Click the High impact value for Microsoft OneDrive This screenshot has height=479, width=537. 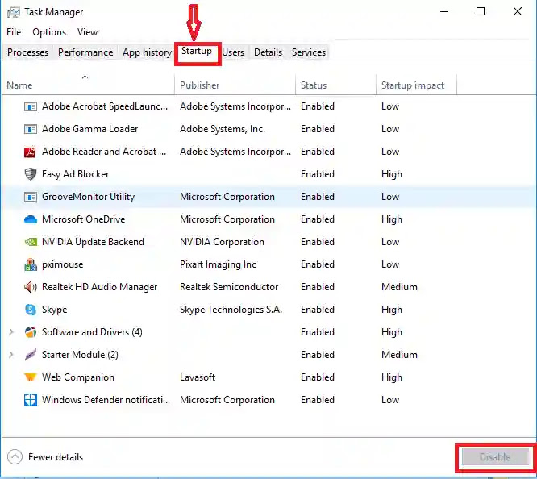(x=392, y=219)
